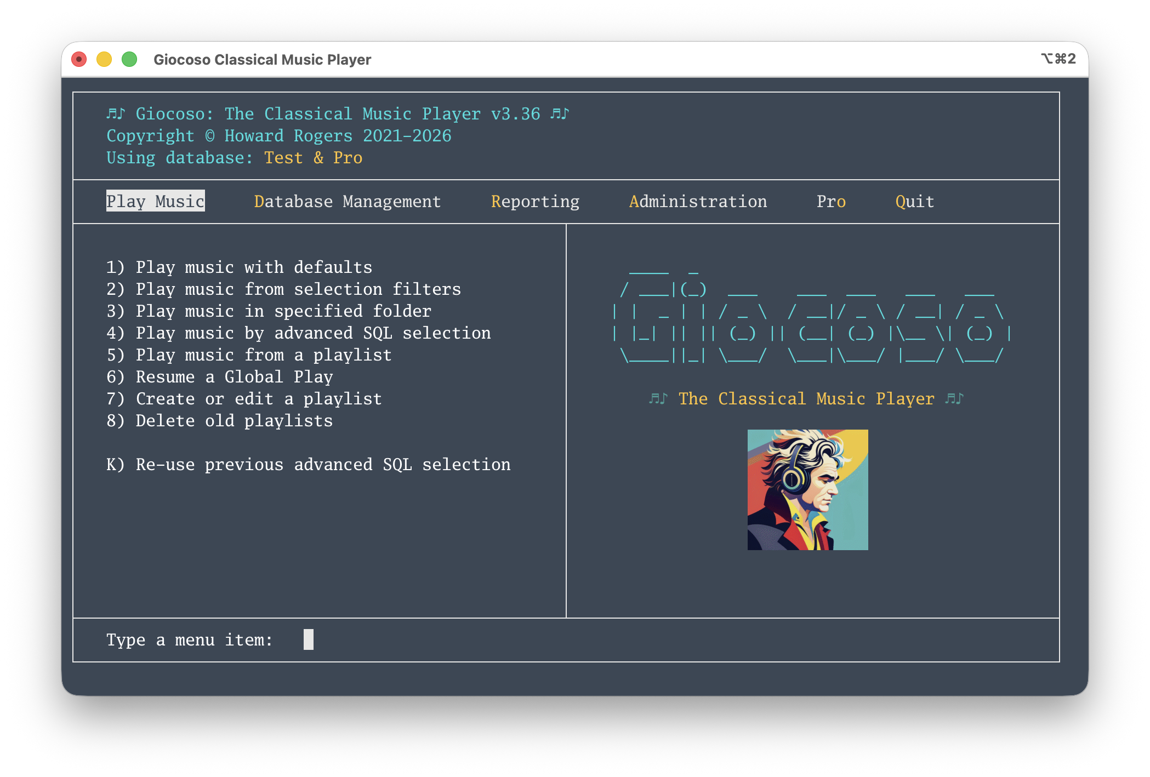1150x777 pixels.
Task: Open the Pro menu
Action: [831, 201]
